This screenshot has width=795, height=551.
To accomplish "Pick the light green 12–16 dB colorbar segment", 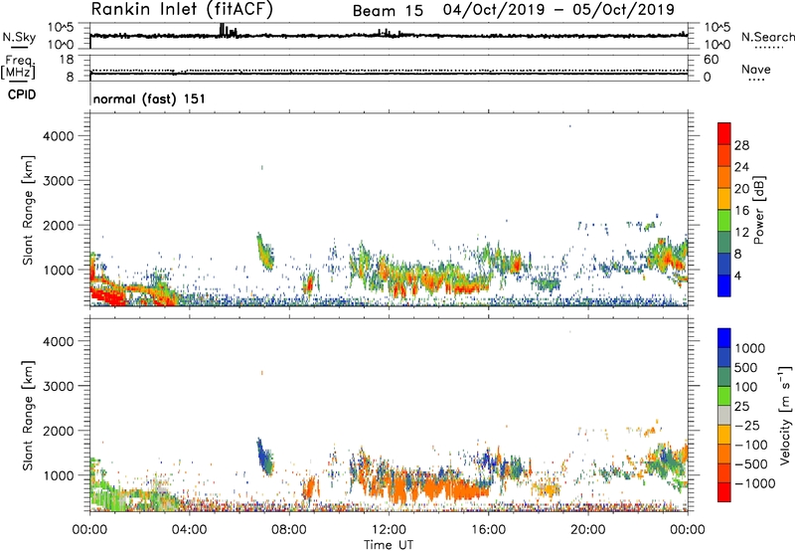I will pyautogui.click(x=724, y=221).
